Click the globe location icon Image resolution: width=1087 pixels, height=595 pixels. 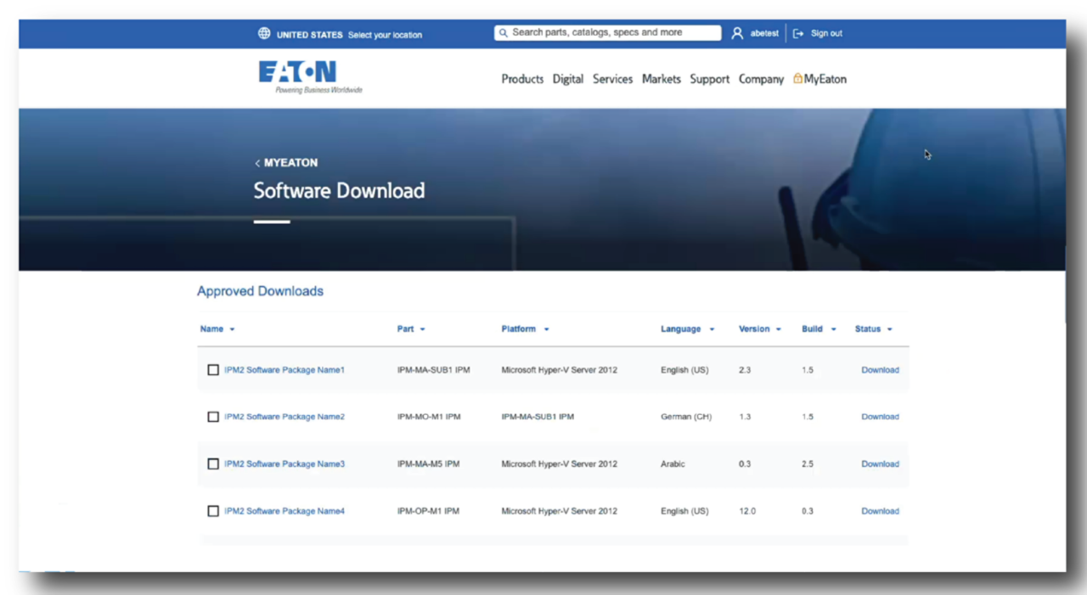pos(264,34)
